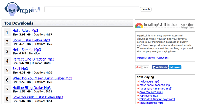Click the Search button
197x104 pixels.
146,9
